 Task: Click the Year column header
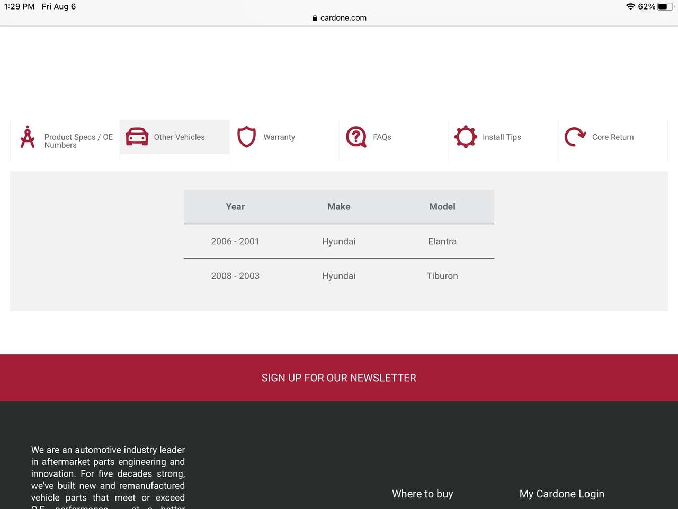pos(235,207)
